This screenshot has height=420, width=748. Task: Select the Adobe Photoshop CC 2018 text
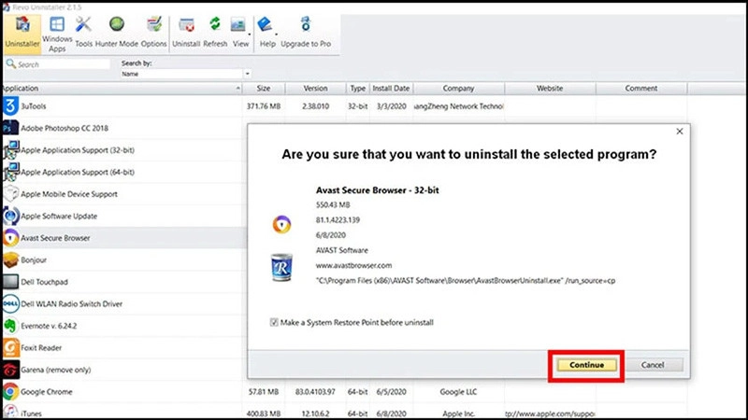(x=65, y=128)
